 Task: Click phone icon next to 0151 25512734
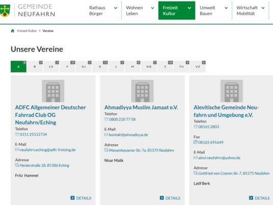pos(17,134)
